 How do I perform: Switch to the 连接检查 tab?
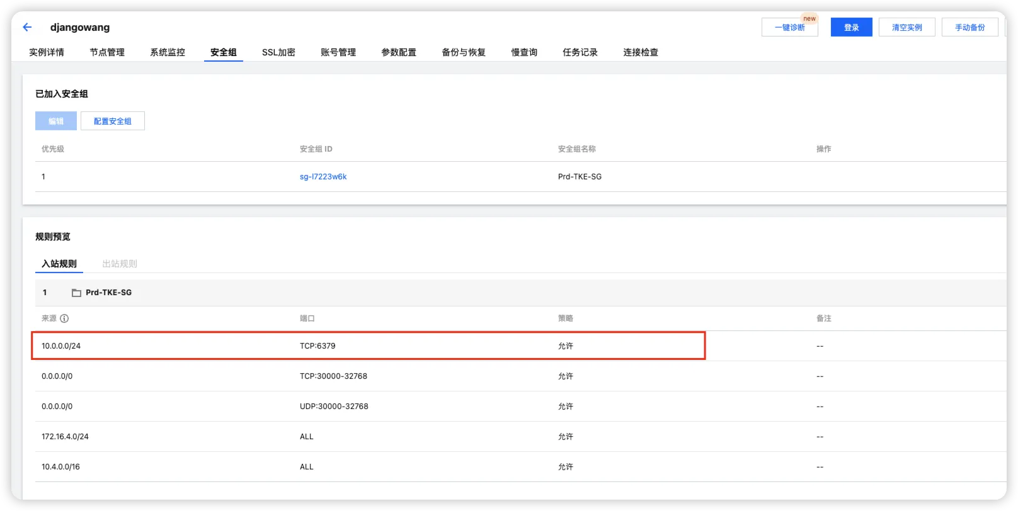(x=641, y=52)
